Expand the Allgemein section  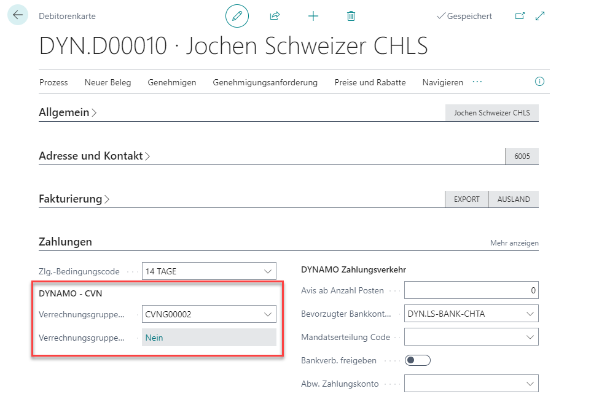[68, 112]
